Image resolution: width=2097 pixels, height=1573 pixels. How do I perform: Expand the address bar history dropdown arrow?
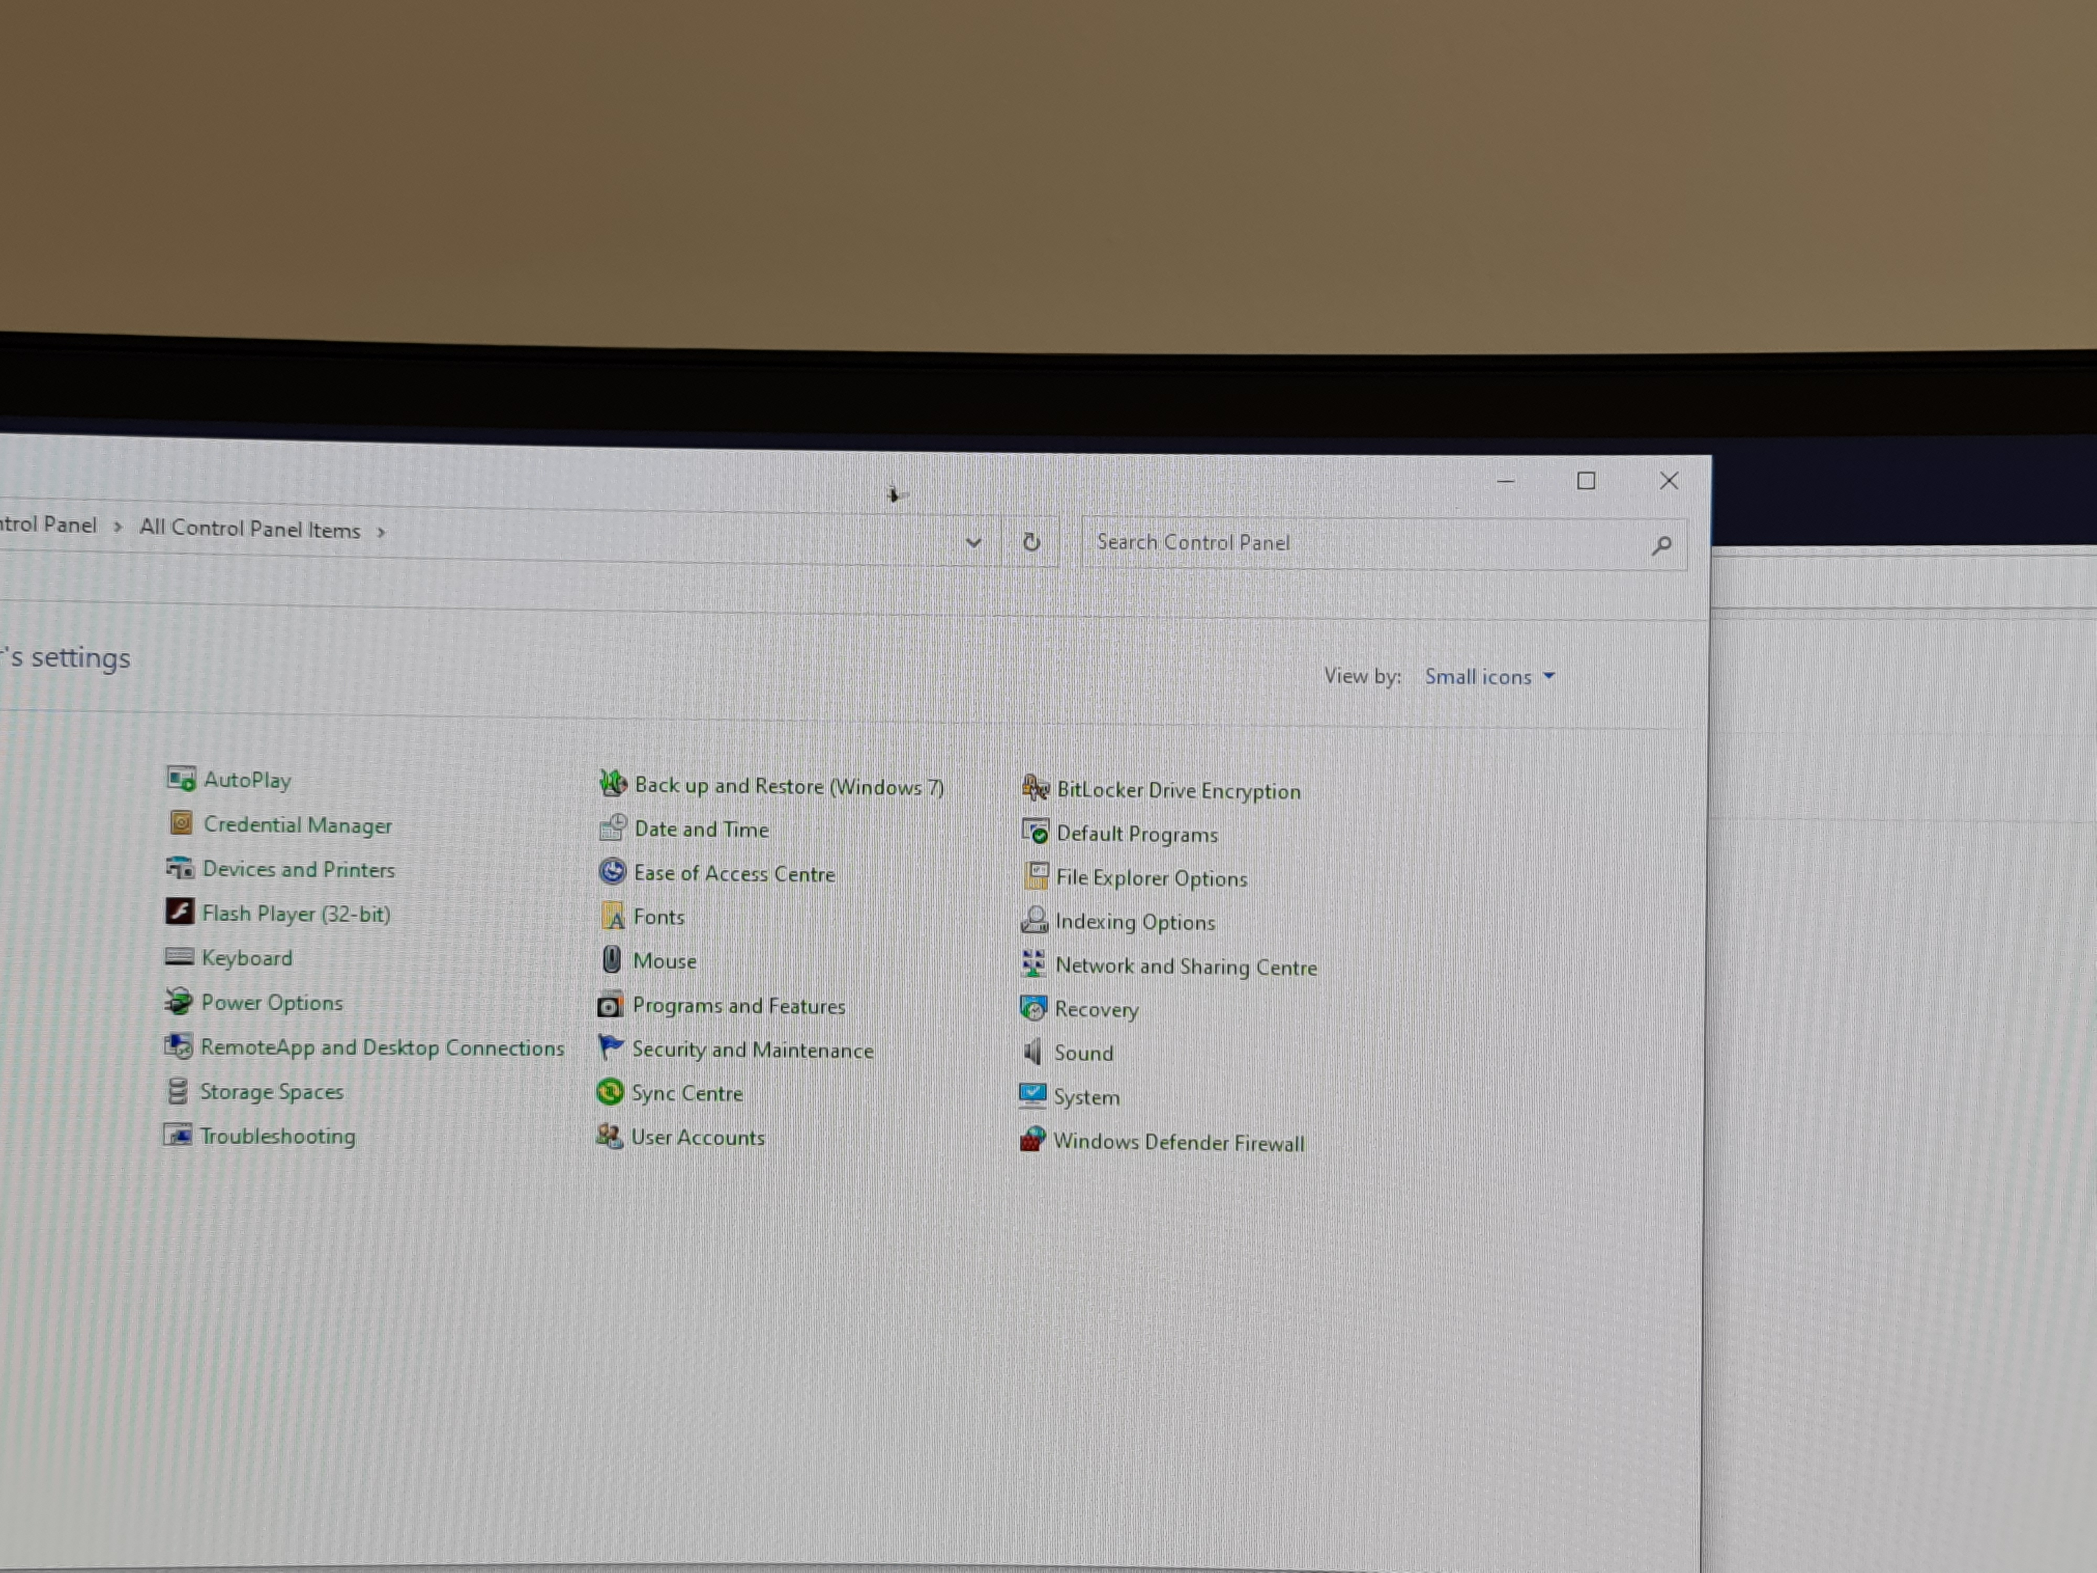(974, 542)
